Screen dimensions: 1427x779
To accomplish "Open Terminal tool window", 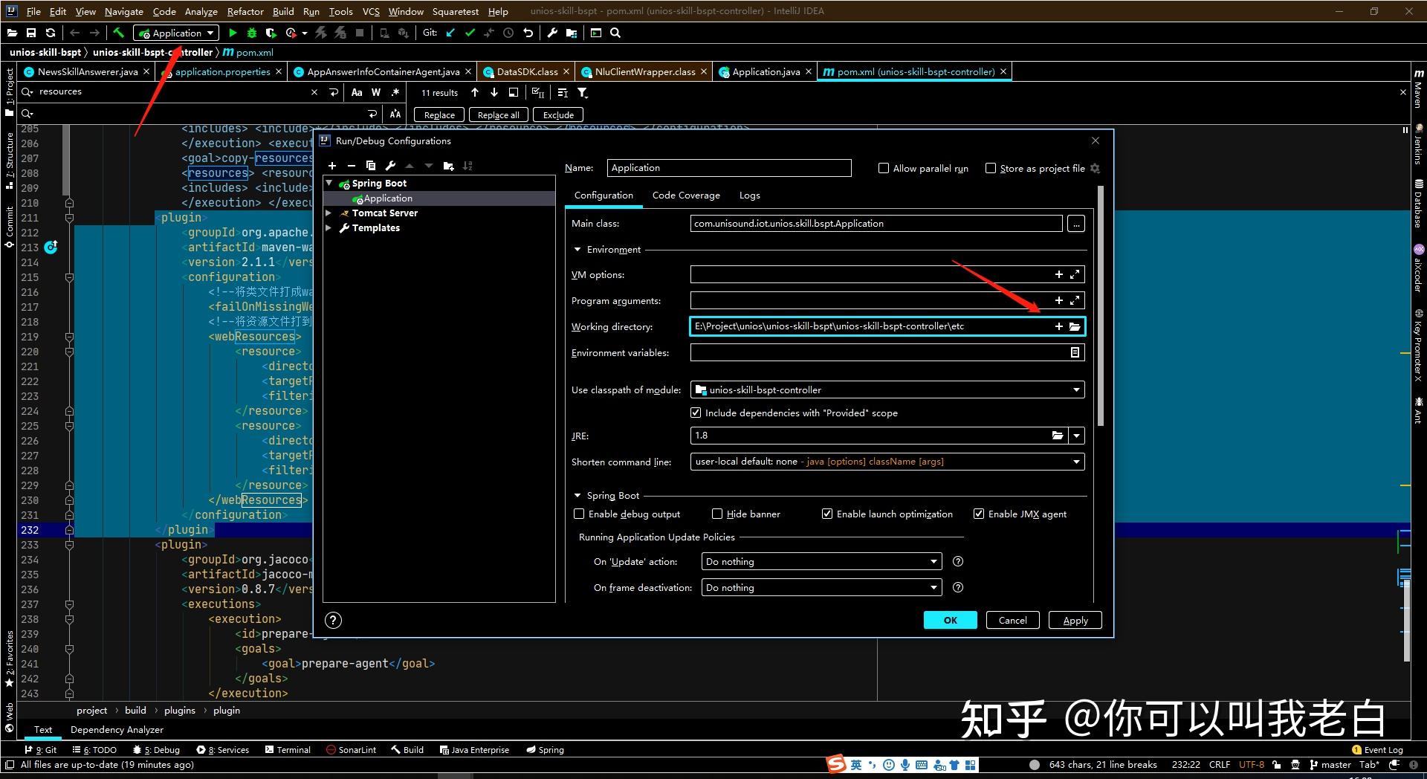I will [x=288, y=750].
